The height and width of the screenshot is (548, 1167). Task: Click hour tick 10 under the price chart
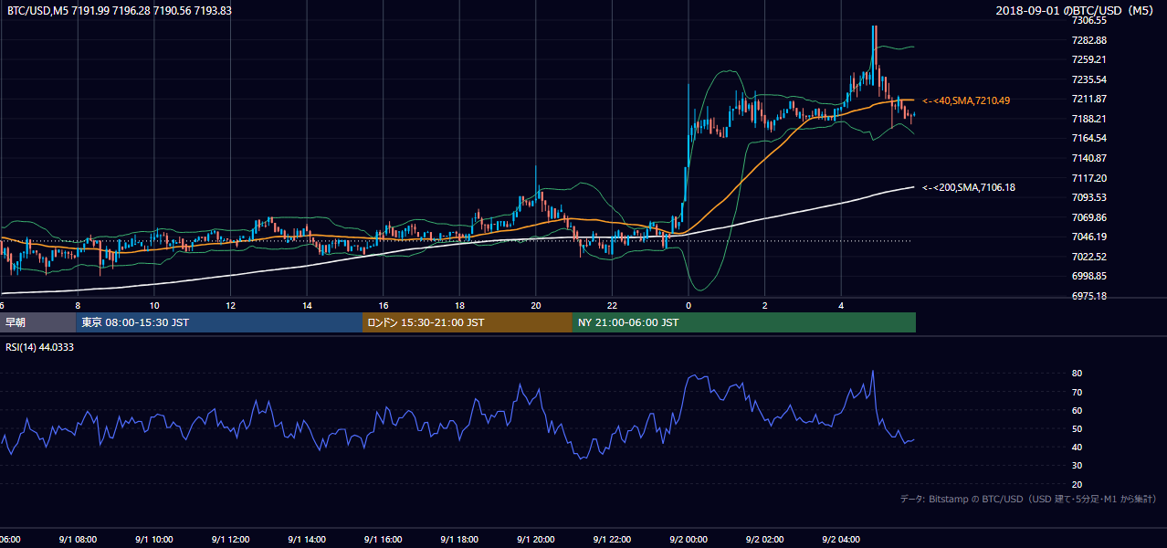[x=154, y=306]
